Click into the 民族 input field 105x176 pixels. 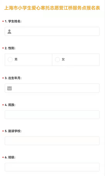tap(52, 115)
